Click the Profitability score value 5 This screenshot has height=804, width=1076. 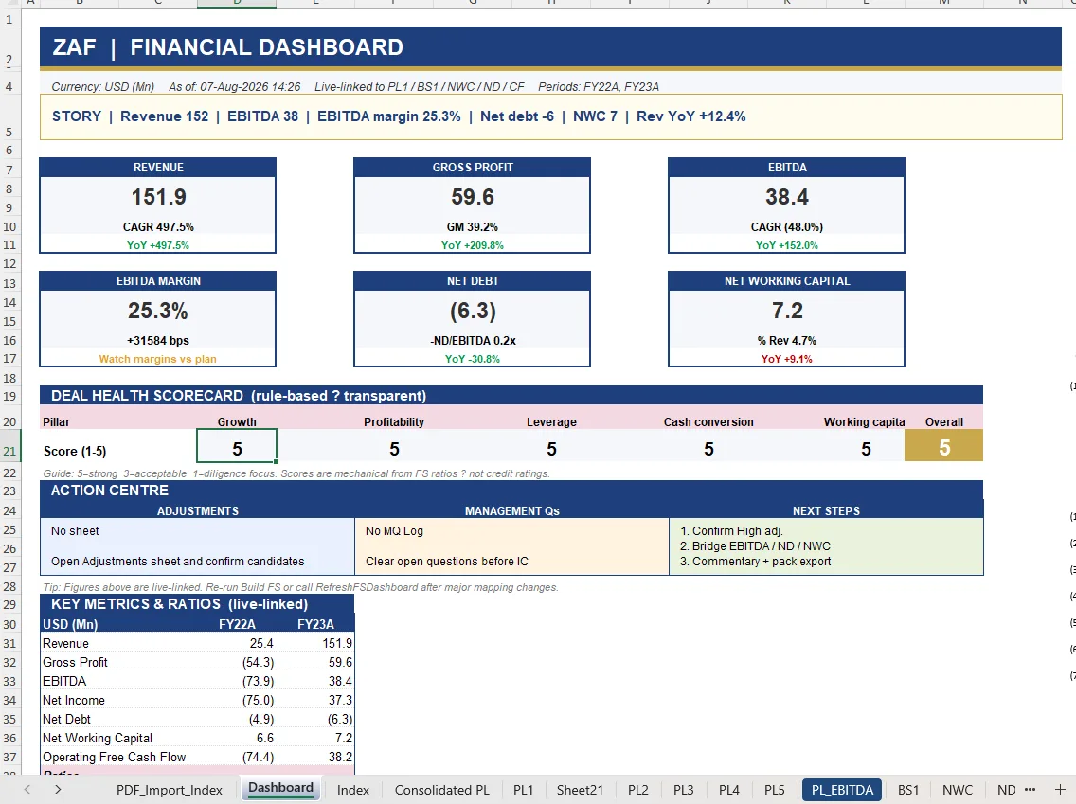(394, 449)
